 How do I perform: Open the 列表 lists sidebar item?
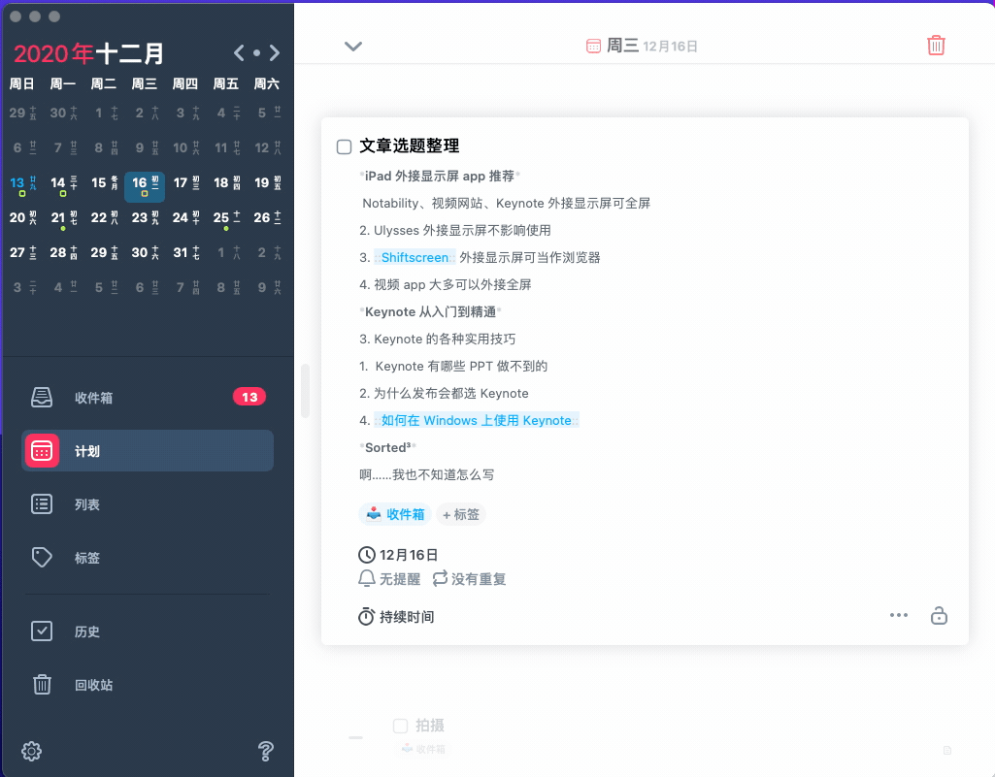(x=148, y=504)
